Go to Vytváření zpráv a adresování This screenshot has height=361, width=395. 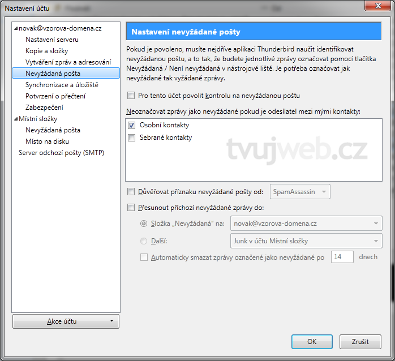pyautogui.click(x=68, y=62)
